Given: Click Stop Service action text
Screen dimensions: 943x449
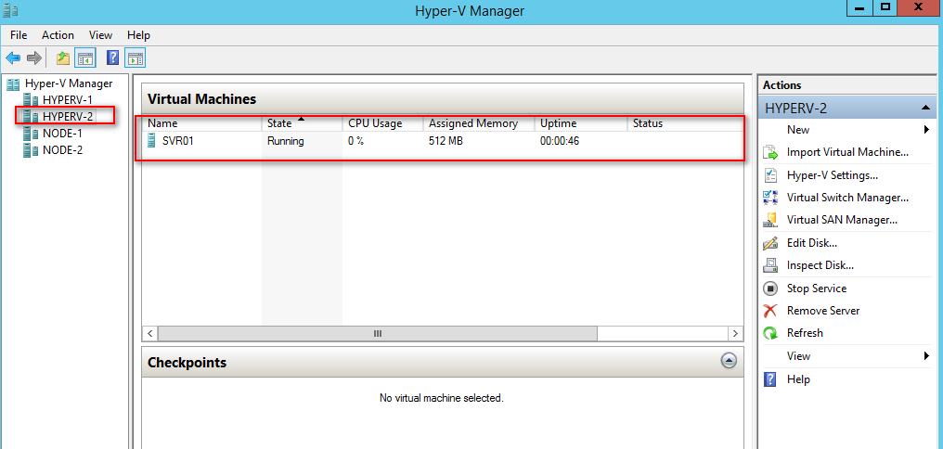Looking at the screenshot, I should pyautogui.click(x=817, y=289).
